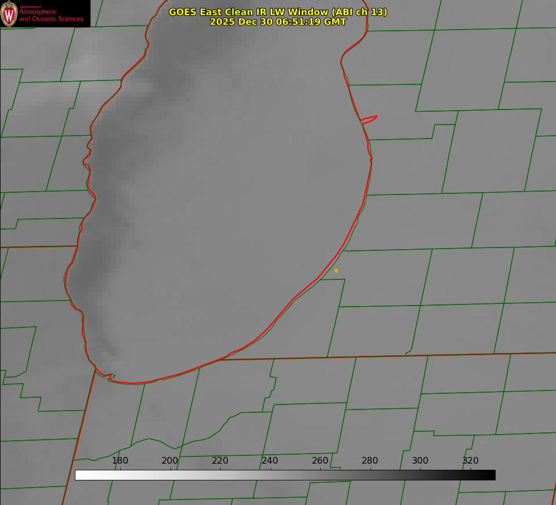Click the grayscale temperature colorbar
This screenshot has height=505, width=556.
[x=285, y=475]
